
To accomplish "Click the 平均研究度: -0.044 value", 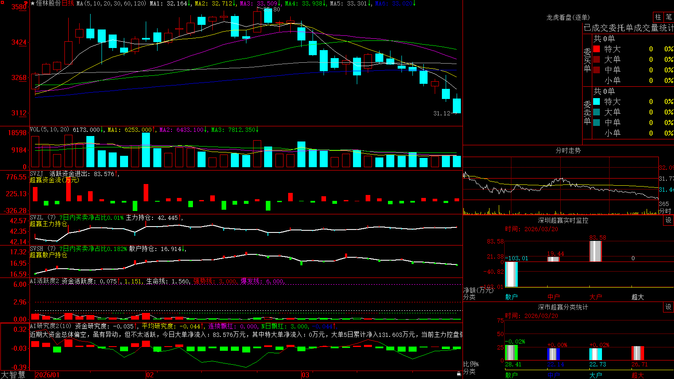I will pos(173,326).
